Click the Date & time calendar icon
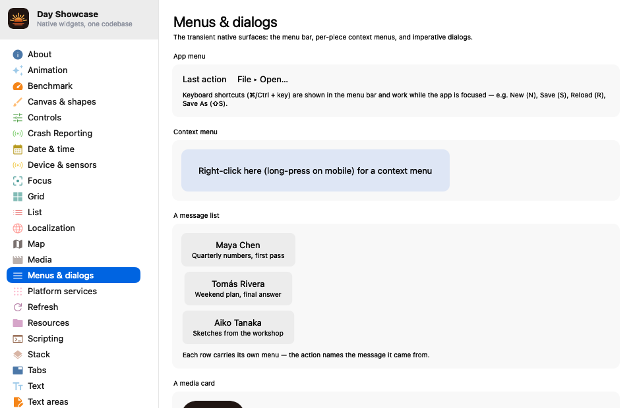This screenshot has width=633, height=408. (18, 149)
